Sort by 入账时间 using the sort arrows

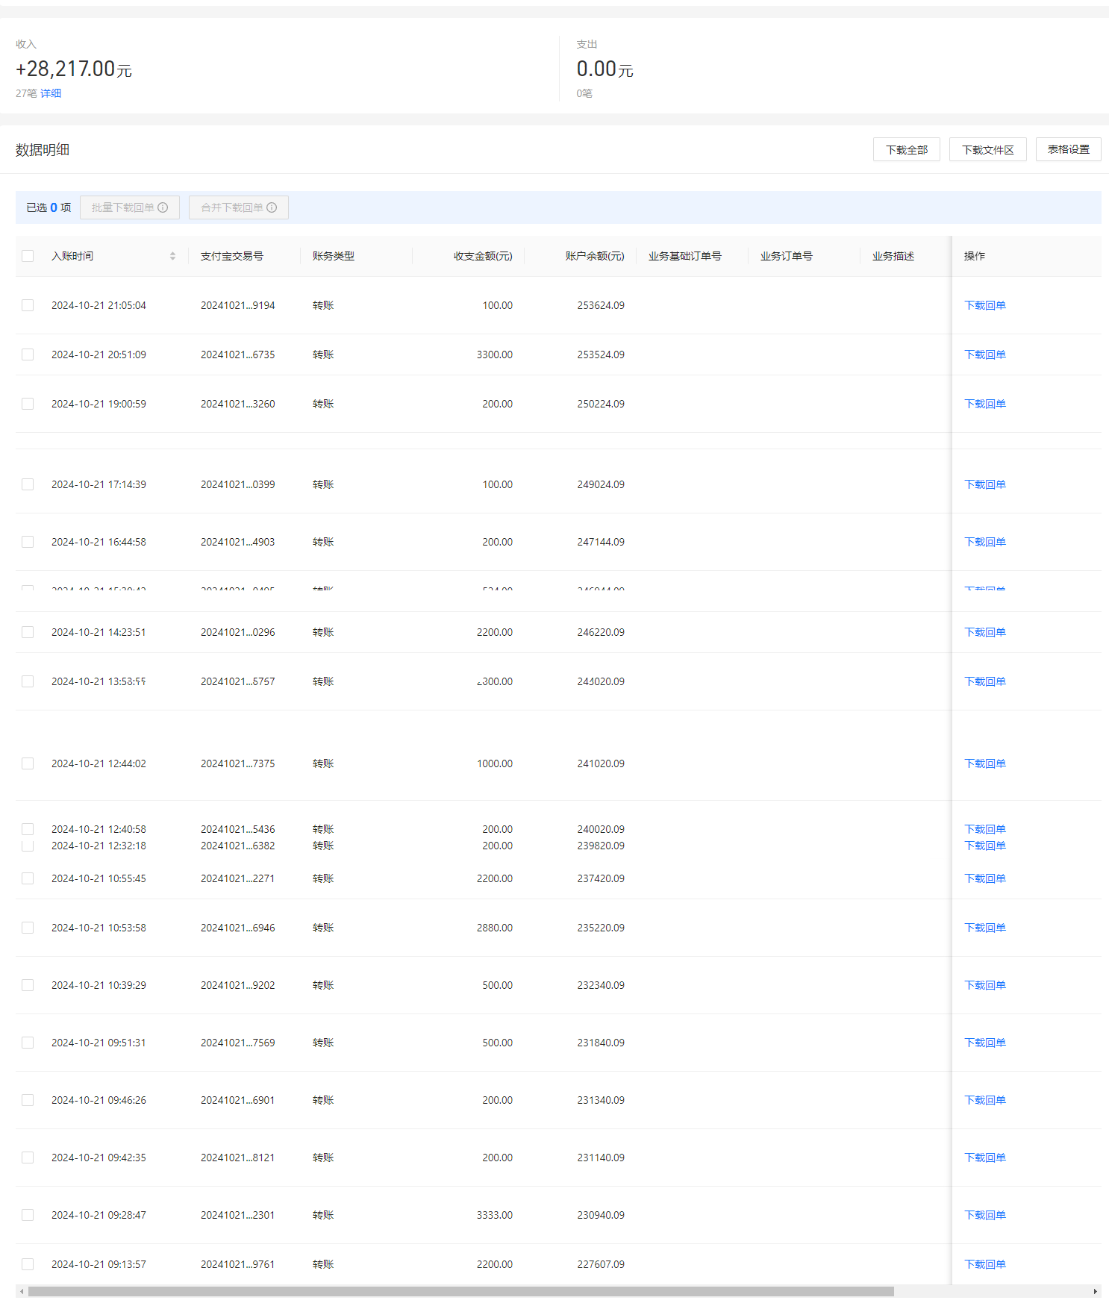point(172,256)
